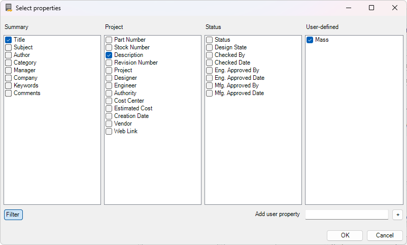Maximize the Select properties dialog
Image resolution: width=407 pixels, height=245 pixels.
click(x=371, y=8)
